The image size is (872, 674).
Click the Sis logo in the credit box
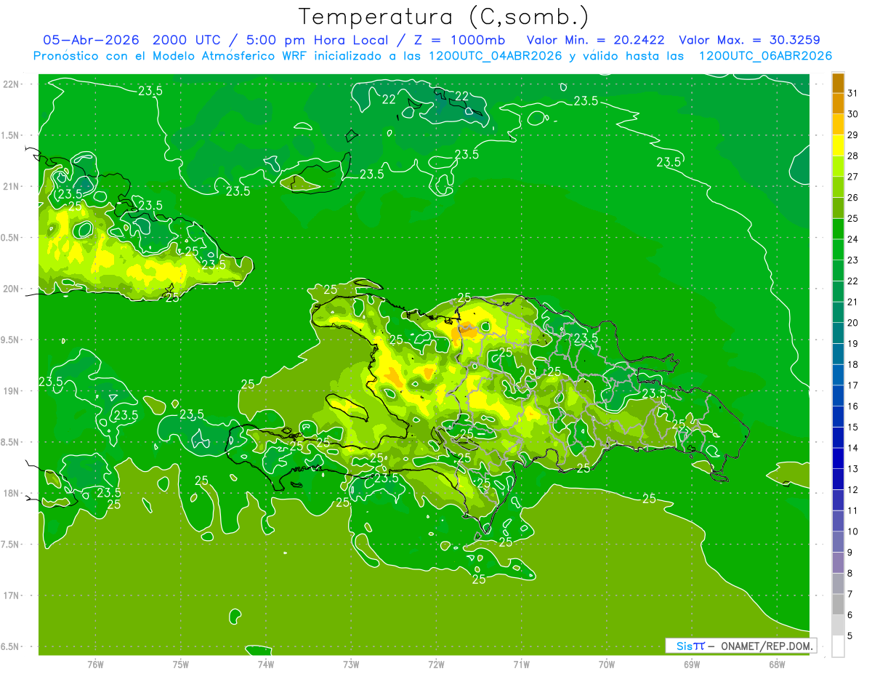point(685,646)
